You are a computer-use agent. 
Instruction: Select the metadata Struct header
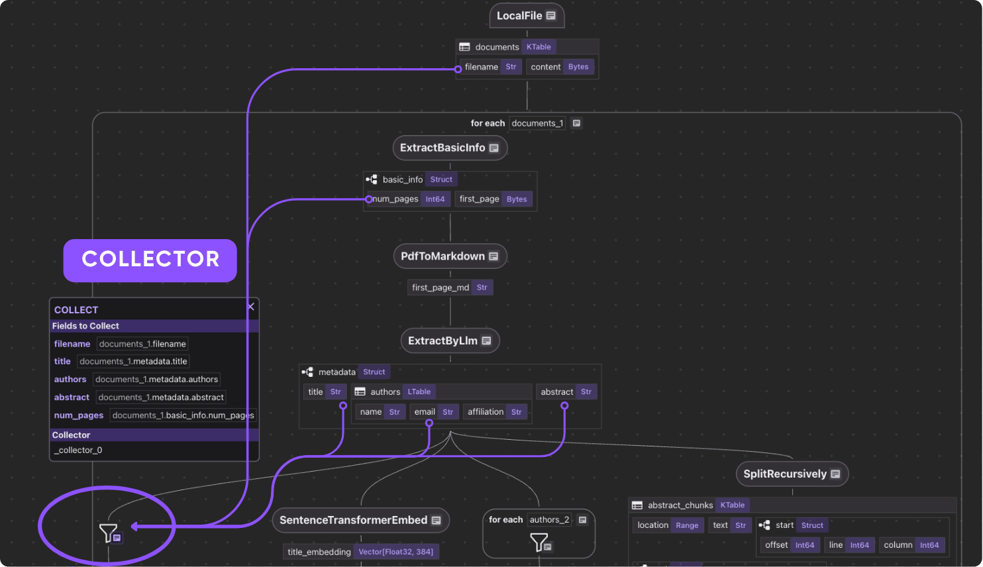345,372
